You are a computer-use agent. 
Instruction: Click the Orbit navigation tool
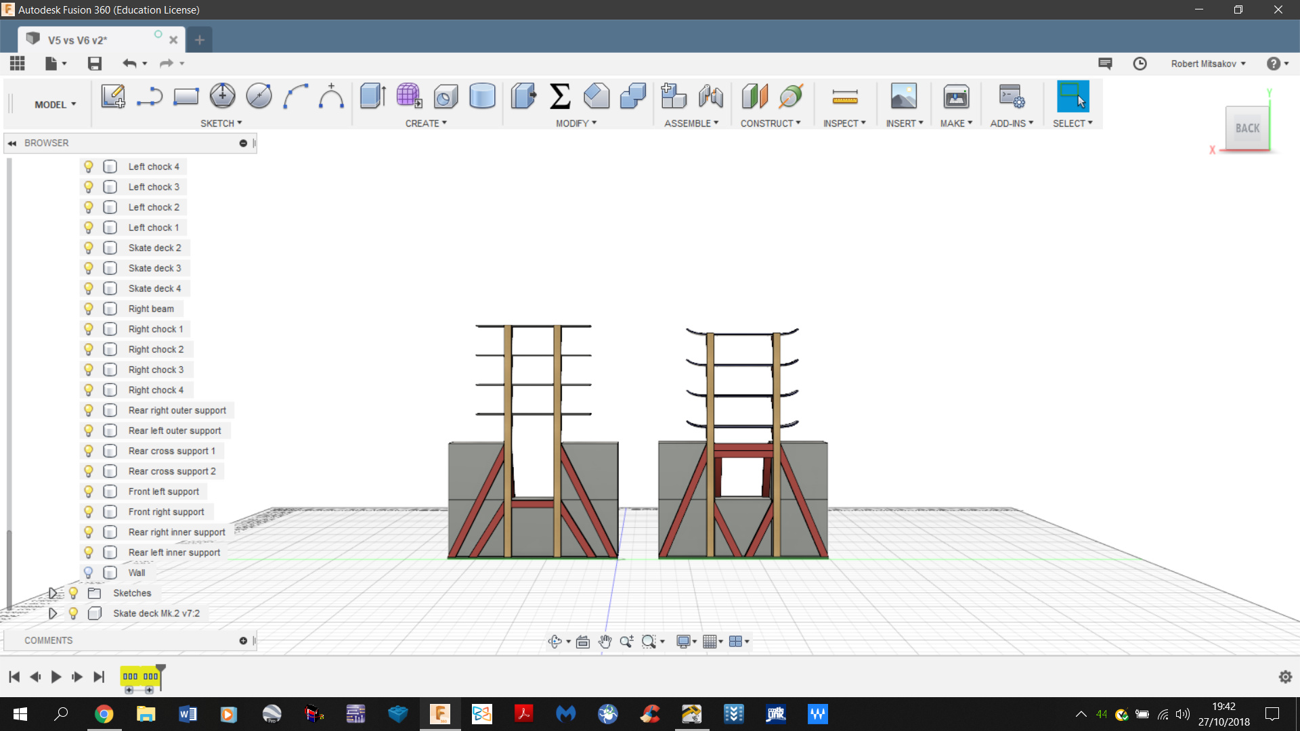(x=555, y=642)
